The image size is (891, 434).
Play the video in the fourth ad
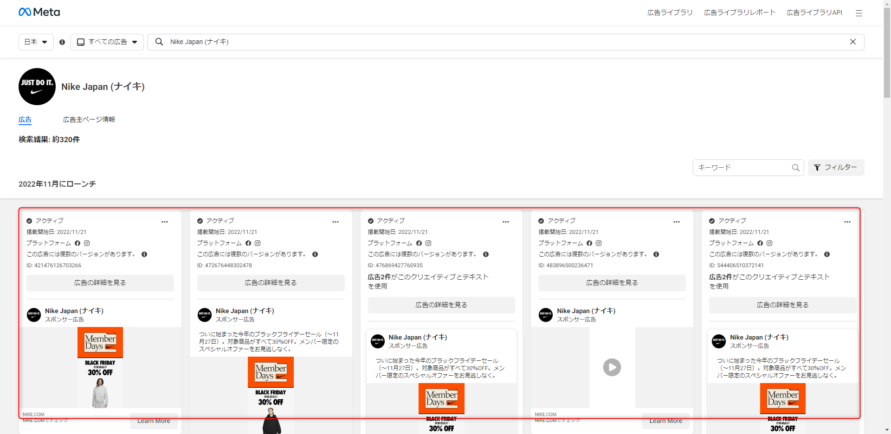tap(612, 367)
